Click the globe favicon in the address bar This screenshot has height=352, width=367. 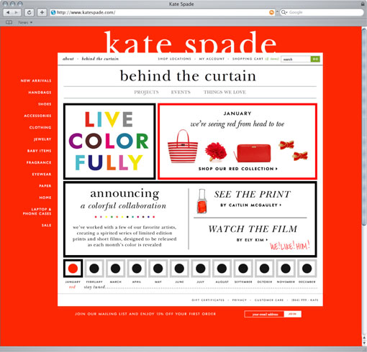coord(53,12)
